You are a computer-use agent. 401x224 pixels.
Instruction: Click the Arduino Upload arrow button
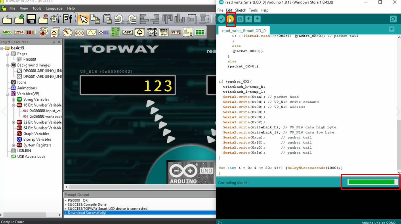(231, 19)
